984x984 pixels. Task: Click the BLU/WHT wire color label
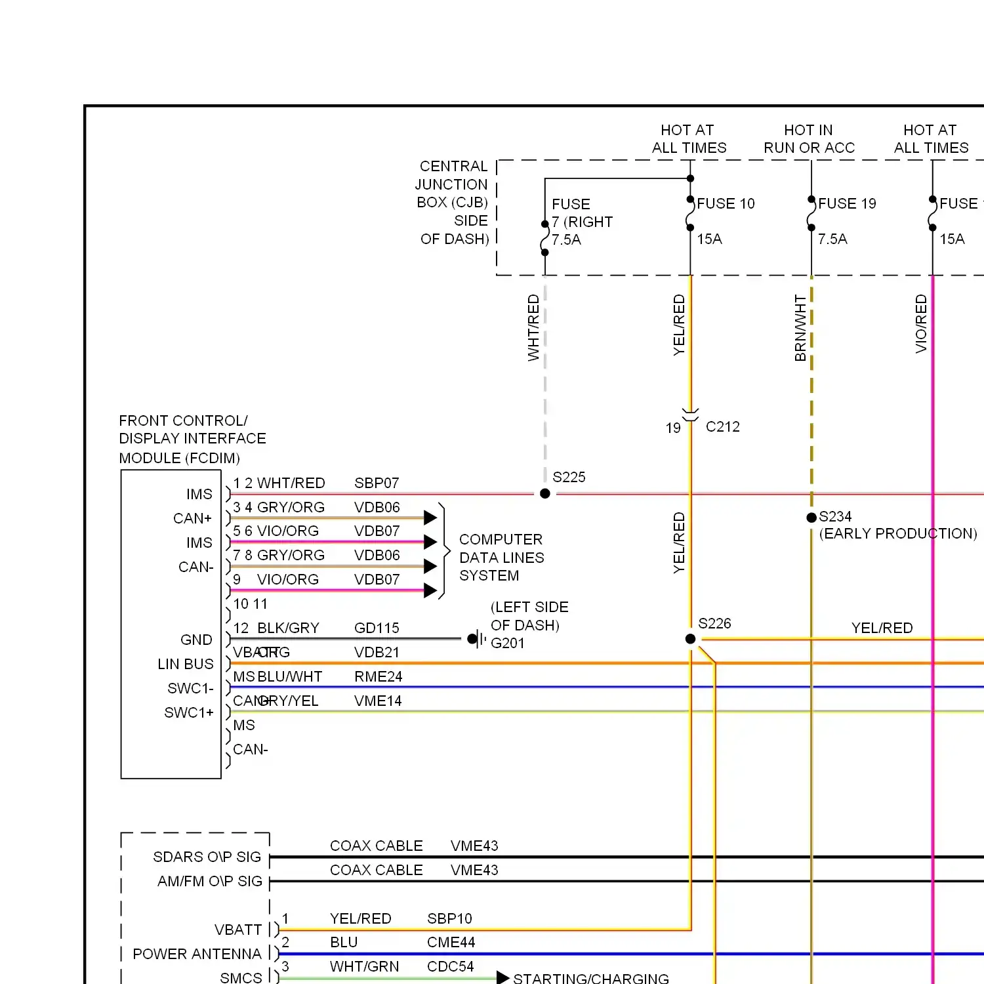[289, 676]
